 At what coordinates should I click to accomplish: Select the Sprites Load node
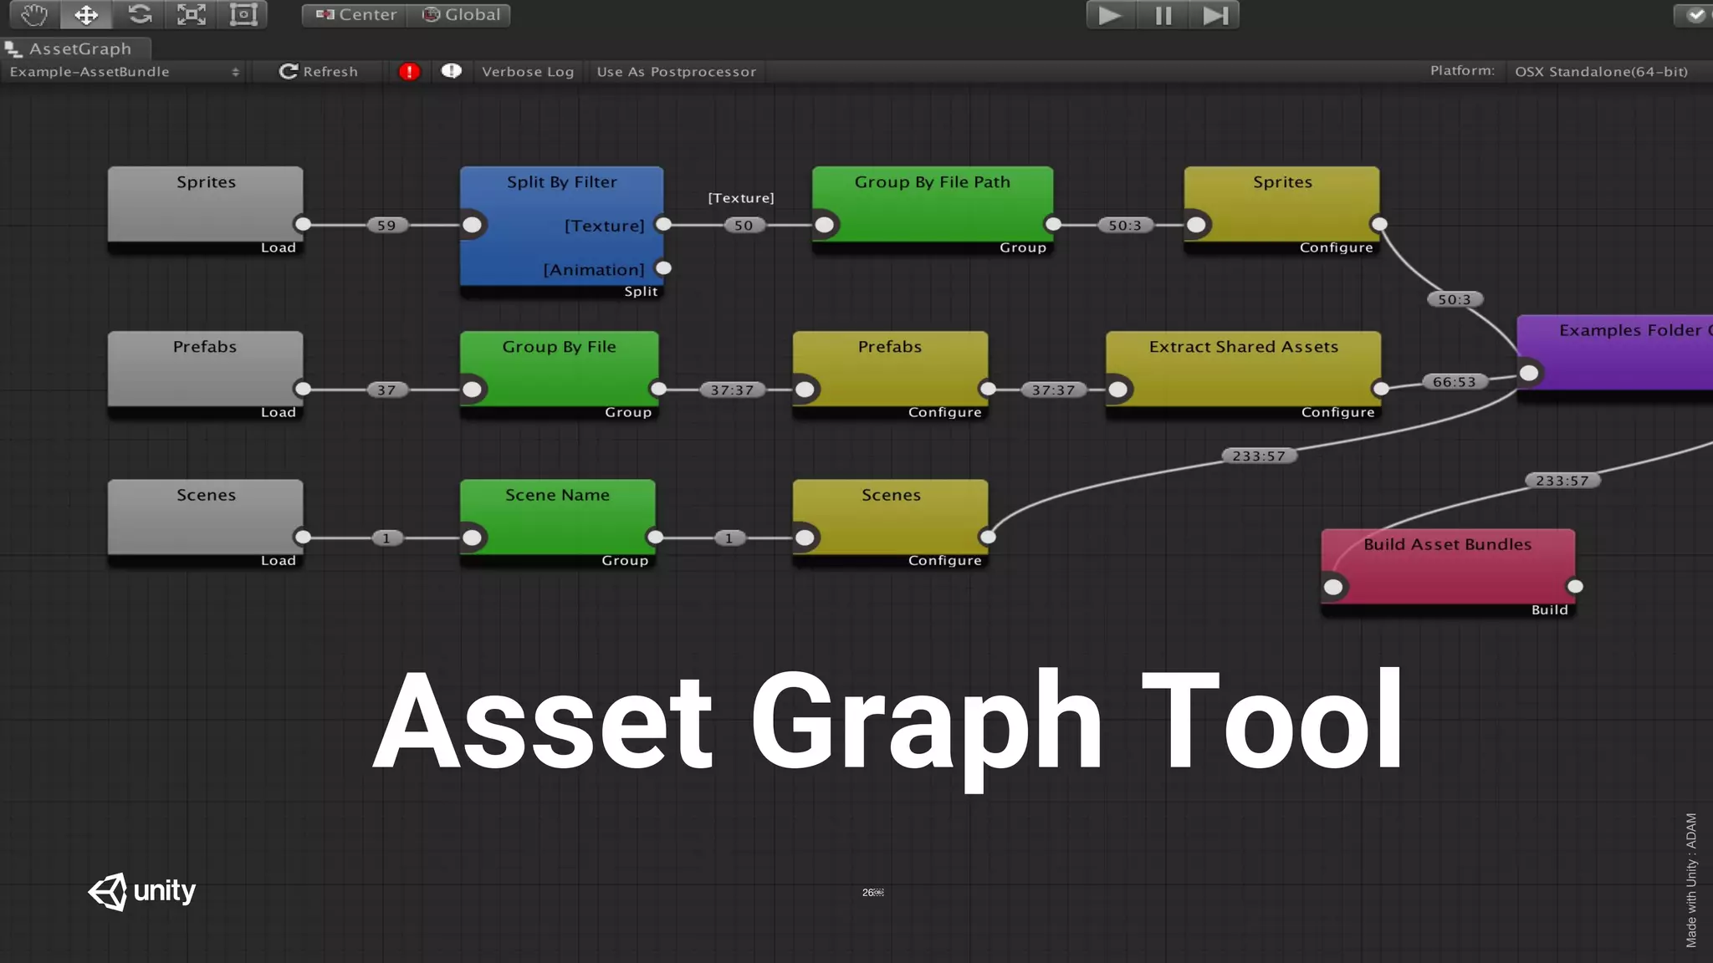tap(206, 210)
